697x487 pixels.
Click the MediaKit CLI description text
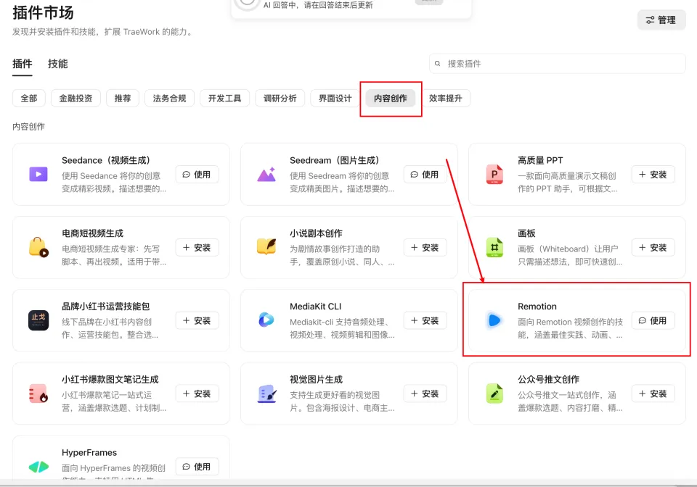342,328
